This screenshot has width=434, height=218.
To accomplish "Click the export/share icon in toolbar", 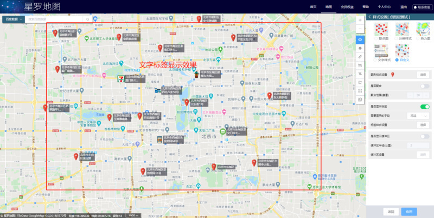I will click(x=360, y=82).
